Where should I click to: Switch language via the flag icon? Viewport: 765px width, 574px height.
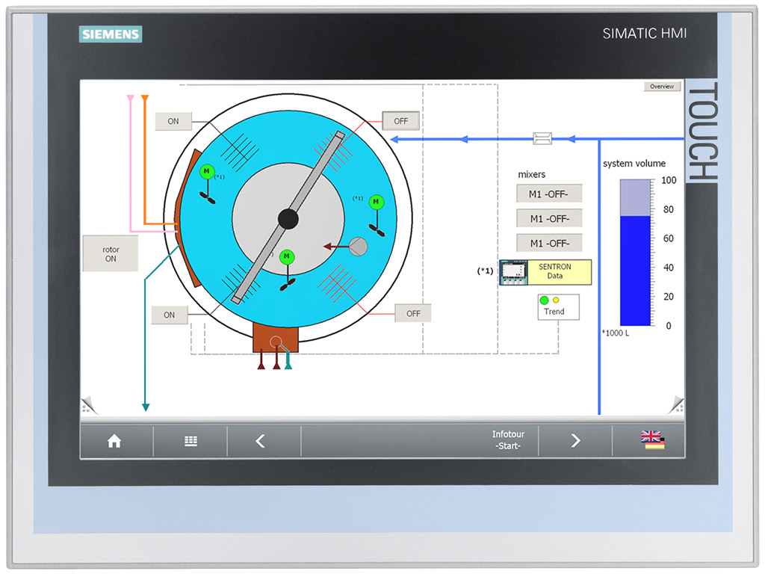pyautogui.click(x=652, y=441)
